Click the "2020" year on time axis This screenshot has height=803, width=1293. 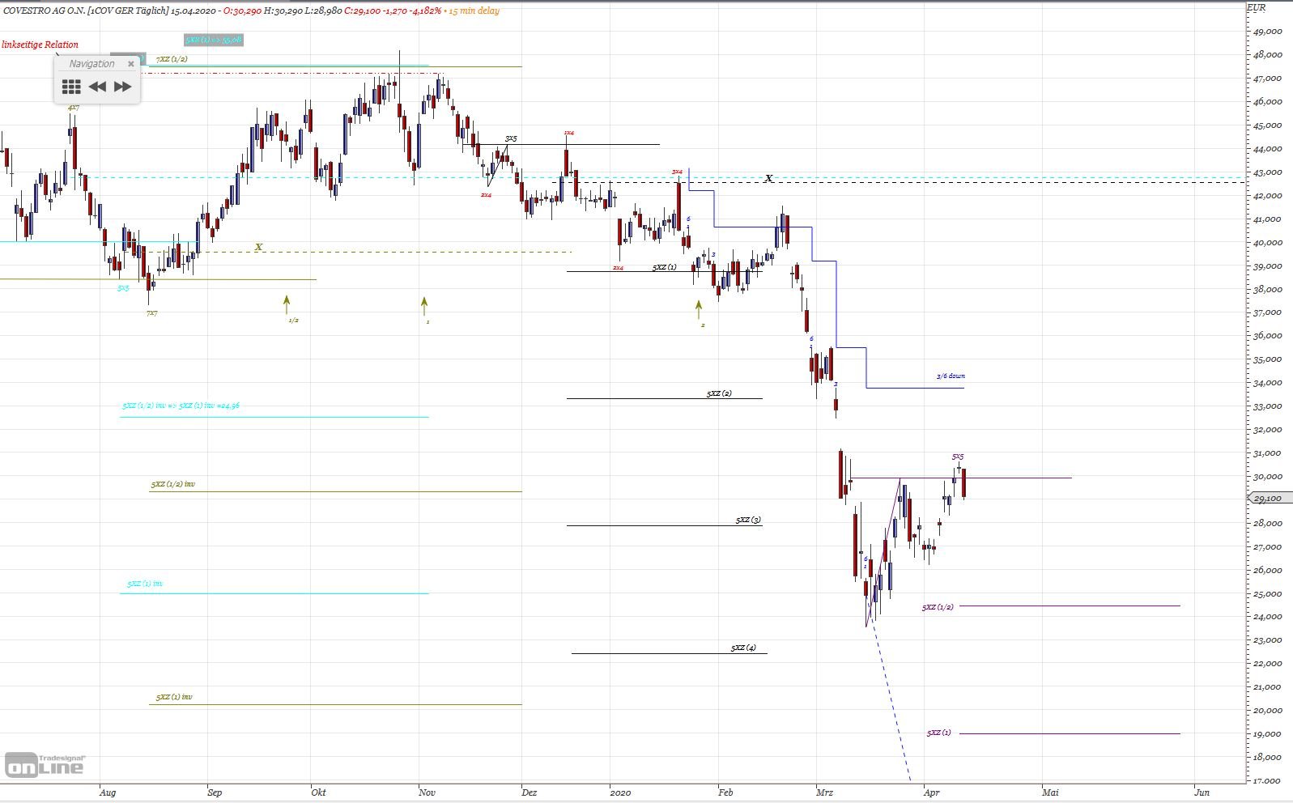coord(620,792)
